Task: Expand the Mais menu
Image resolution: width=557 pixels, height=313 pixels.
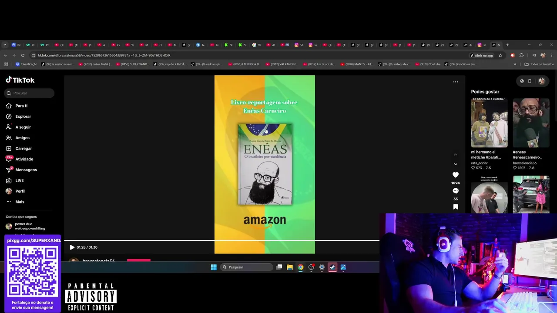Action: pyautogui.click(x=20, y=202)
